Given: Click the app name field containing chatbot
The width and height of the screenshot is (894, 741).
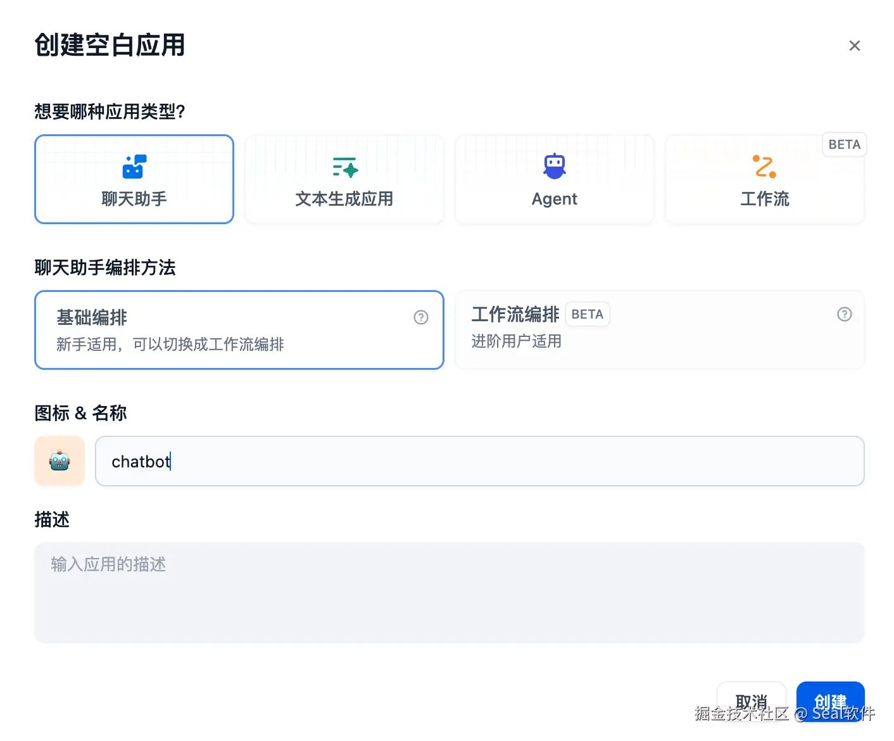Looking at the screenshot, I should tap(480, 461).
